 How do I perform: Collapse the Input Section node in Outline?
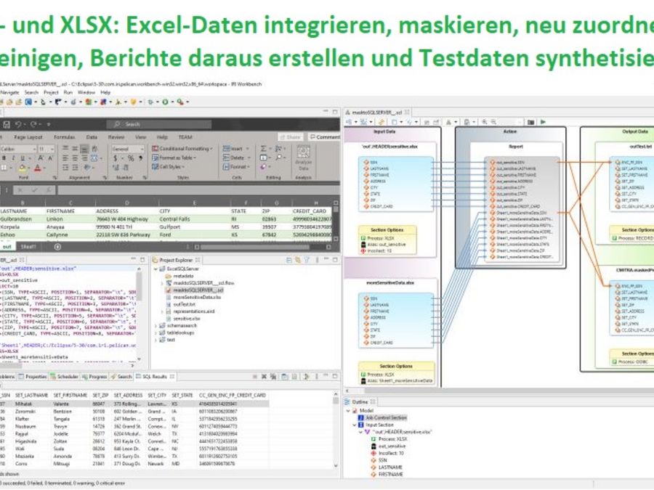click(355, 425)
